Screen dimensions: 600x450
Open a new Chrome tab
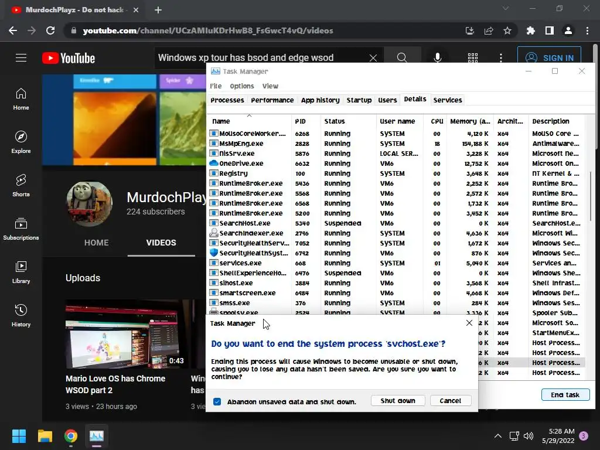pyautogui.click(x=158, y=10)
